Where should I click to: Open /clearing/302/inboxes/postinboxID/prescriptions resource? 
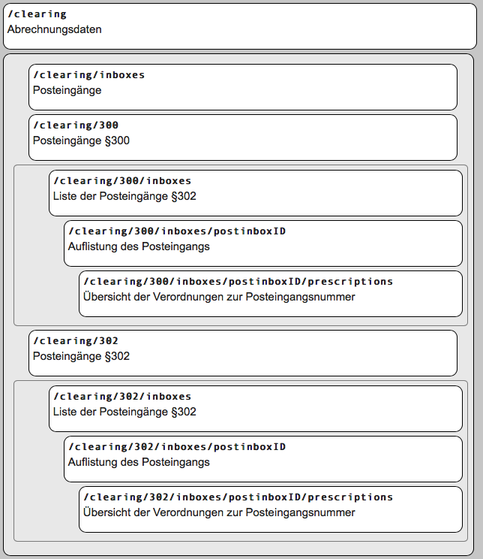271,509
